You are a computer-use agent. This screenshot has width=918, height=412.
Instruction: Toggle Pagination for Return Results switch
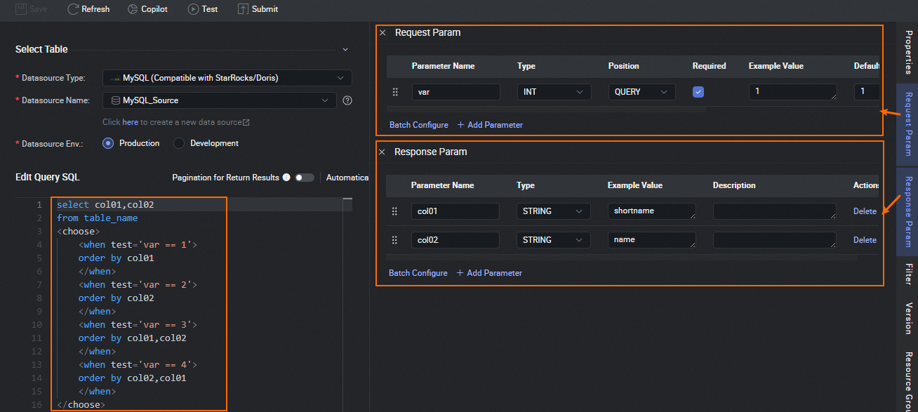[304, 178]
